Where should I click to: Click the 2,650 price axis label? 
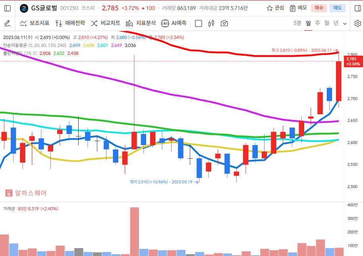[352, 120]
